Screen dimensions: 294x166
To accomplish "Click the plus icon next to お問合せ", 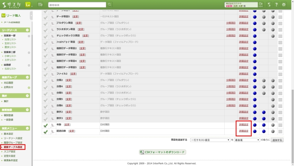I will click(x=29, y=87).
